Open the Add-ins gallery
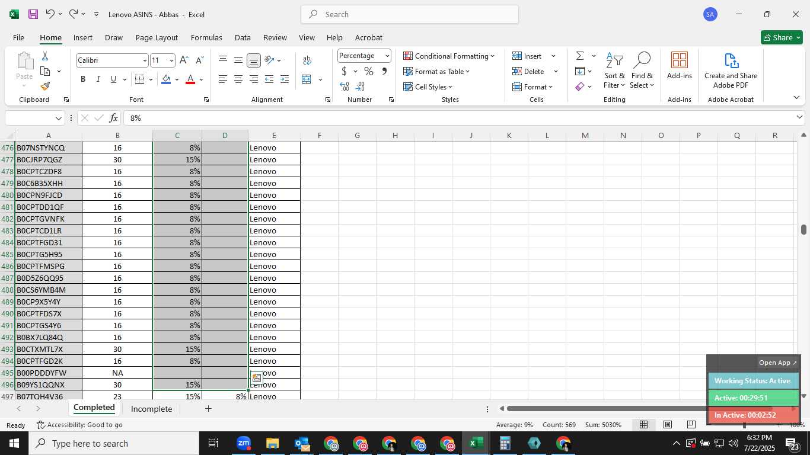Screen dimensions: 810x455 pyautogui.click(x=680, y=65)
